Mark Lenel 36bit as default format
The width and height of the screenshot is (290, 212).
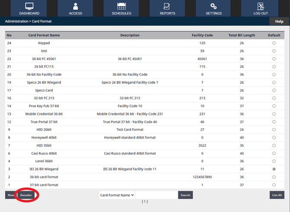click(x=274, y=161)
